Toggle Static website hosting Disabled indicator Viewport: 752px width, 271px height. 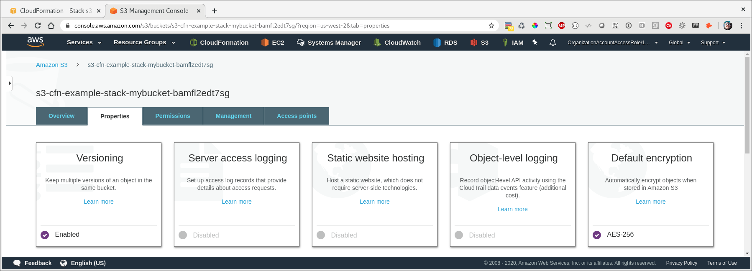tap(321, 235)
